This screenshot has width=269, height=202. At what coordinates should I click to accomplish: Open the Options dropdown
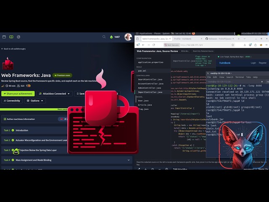(x=35, y=101)
